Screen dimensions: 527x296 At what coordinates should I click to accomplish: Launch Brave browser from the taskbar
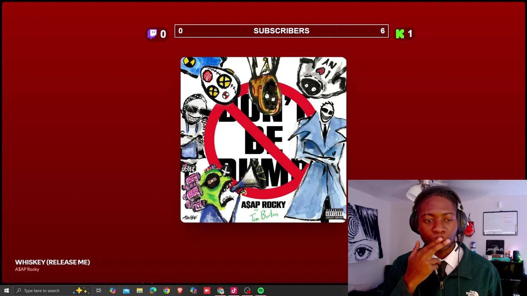(x=180, y=291)
